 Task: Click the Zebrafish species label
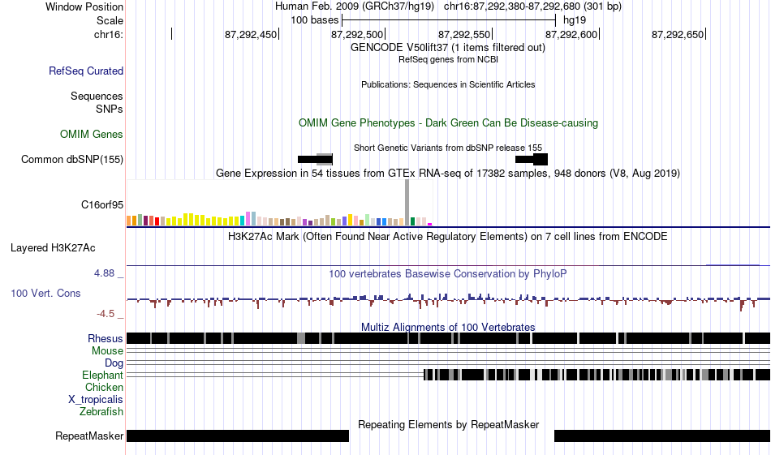(101, 411)
